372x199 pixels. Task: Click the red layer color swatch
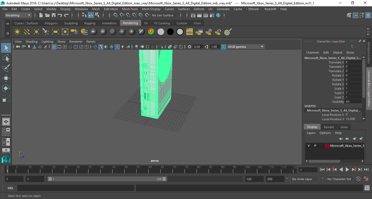tap(327, 146)
